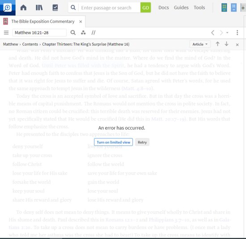Select The Bible Exposition Commentary tab

click(x=42, y=21)
